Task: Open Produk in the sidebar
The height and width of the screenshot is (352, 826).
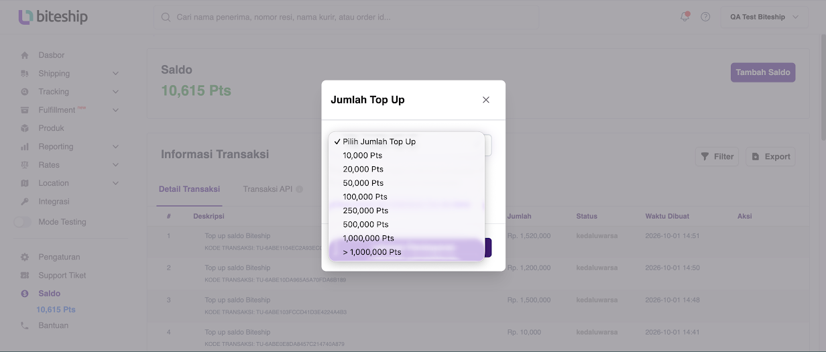Action: pyautogui.click(x=52, y=128)
